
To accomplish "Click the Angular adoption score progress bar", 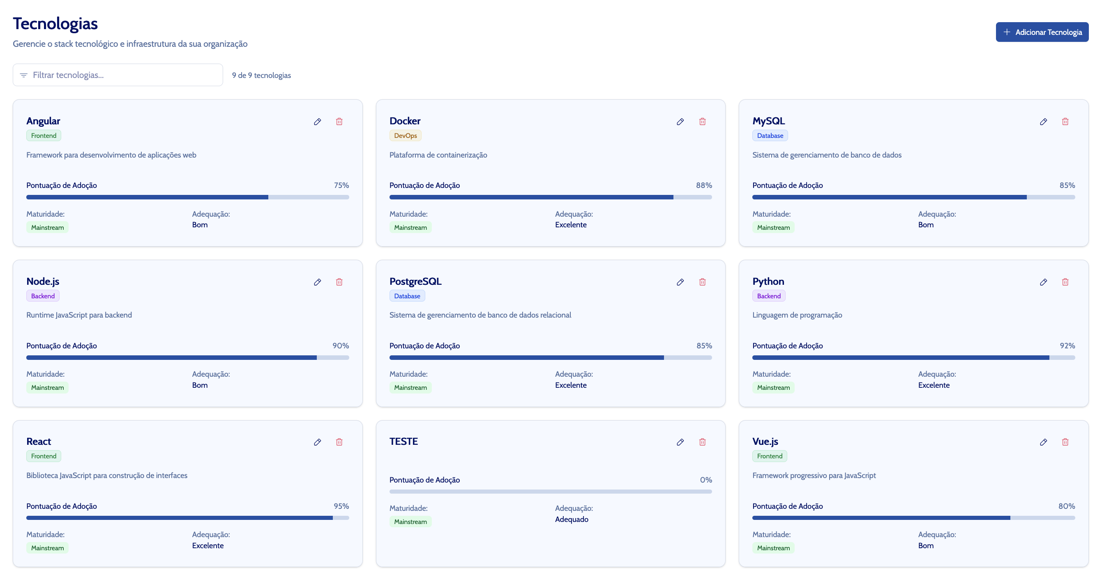I will point(187,197).
